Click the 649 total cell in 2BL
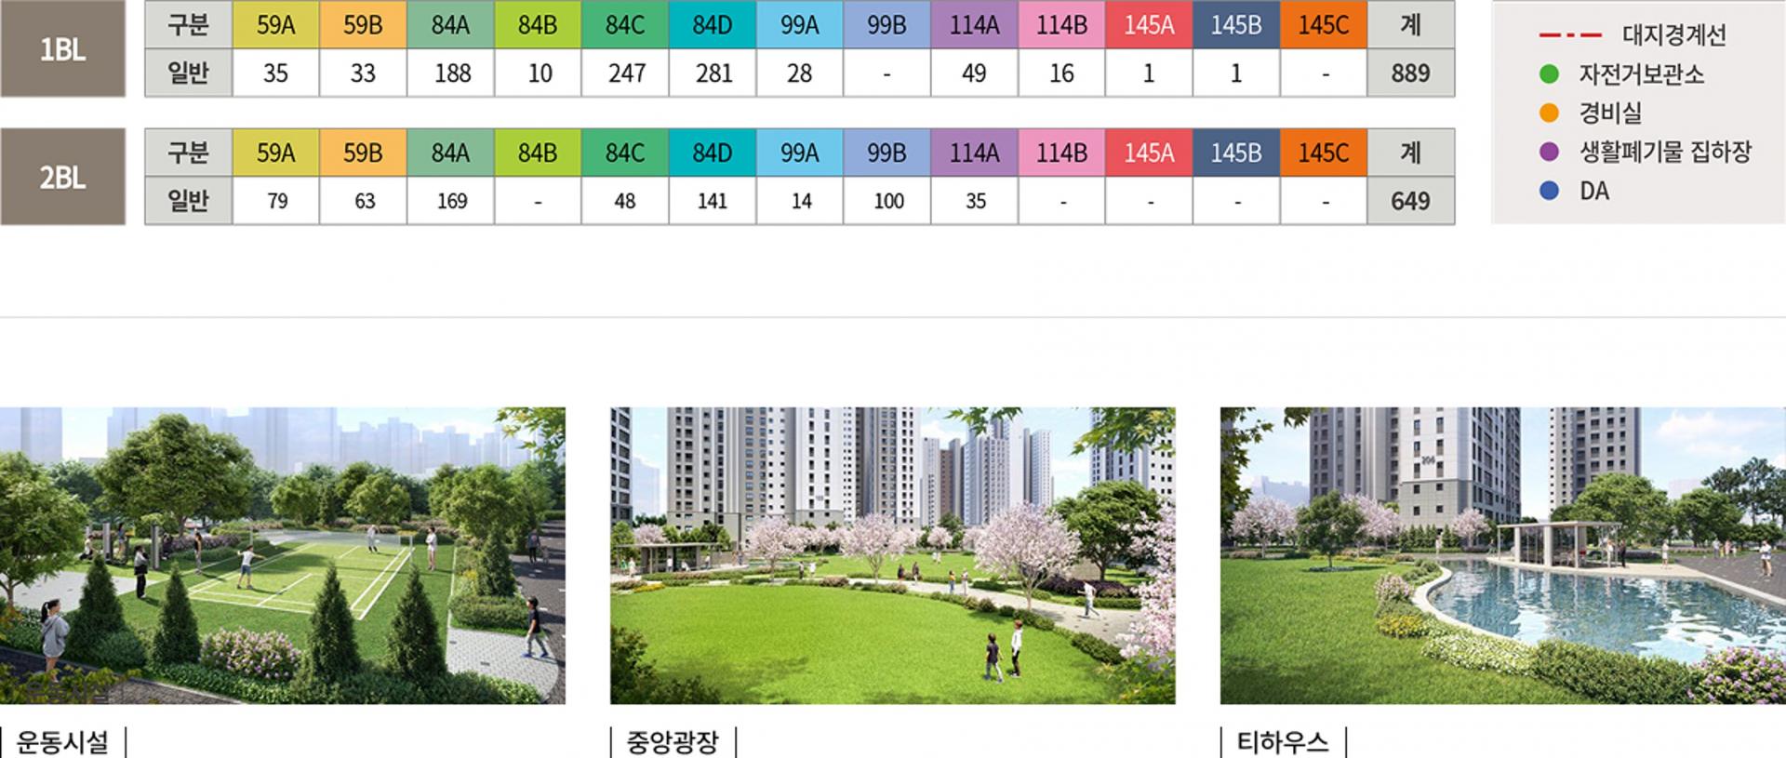This screenshot has height=758, width=1786. click(x=1410, y=201)
